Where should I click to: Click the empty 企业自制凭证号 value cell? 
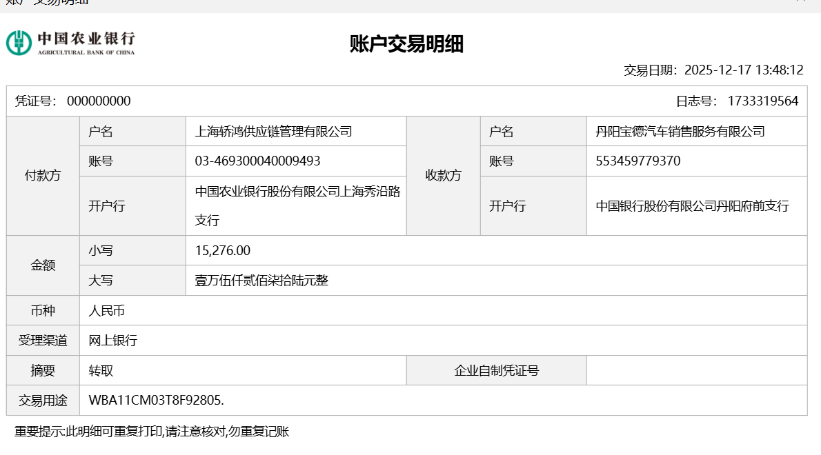pos(696,371)
